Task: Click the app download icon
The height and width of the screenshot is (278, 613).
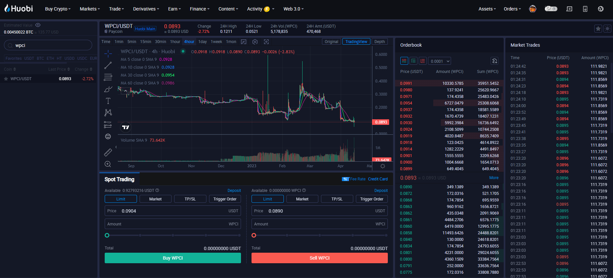Action: click(x=585, y=9)
